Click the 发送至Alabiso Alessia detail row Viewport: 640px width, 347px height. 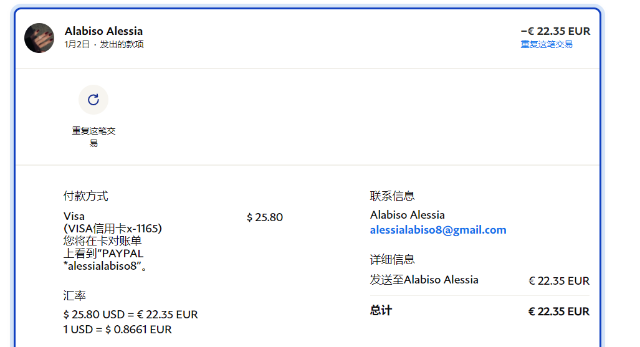click(x=424, y=280)
